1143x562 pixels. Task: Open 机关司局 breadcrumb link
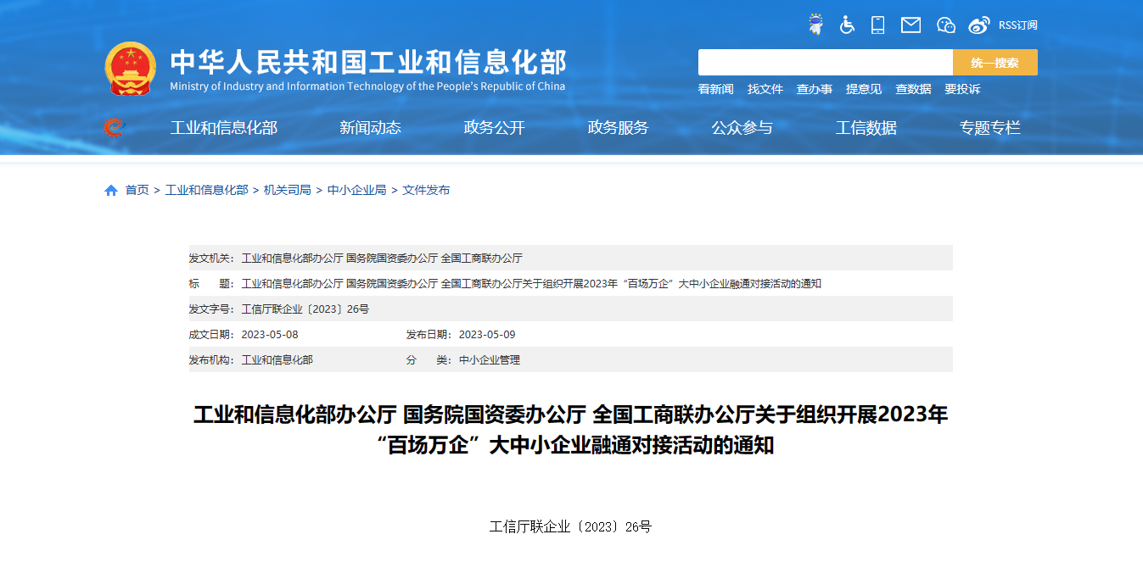click(287, 190)
